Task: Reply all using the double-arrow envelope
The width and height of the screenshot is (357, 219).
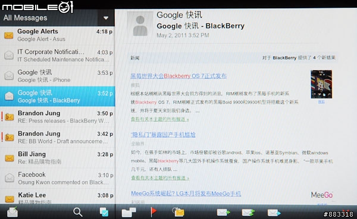Action: (248, 212)
